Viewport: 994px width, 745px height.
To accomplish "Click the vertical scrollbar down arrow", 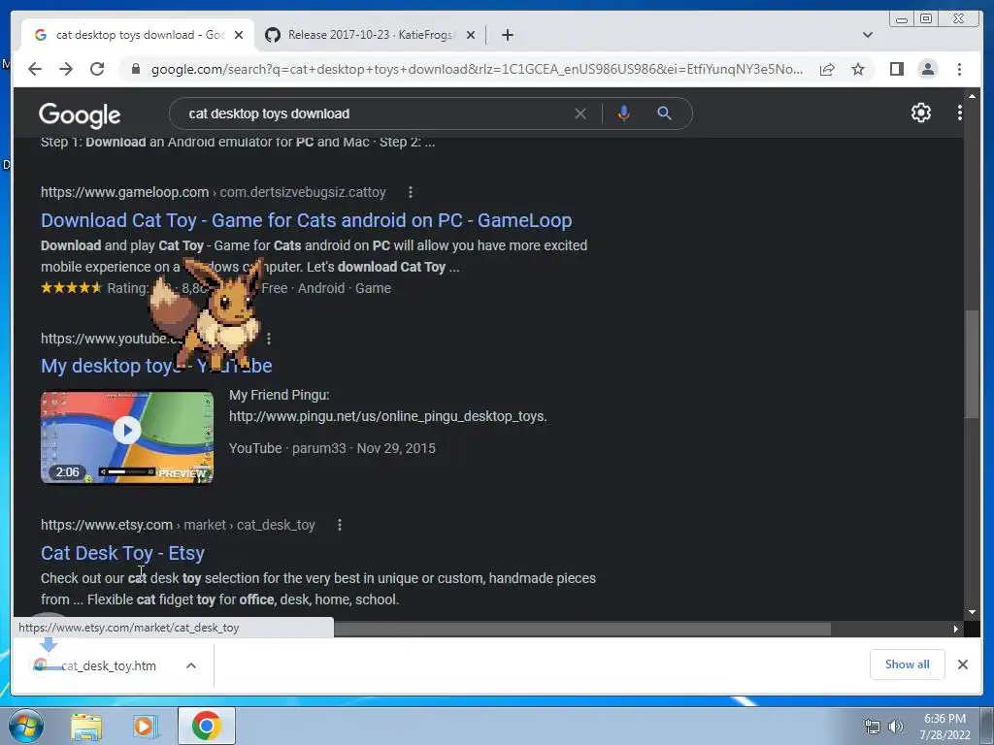I will 972,613.
